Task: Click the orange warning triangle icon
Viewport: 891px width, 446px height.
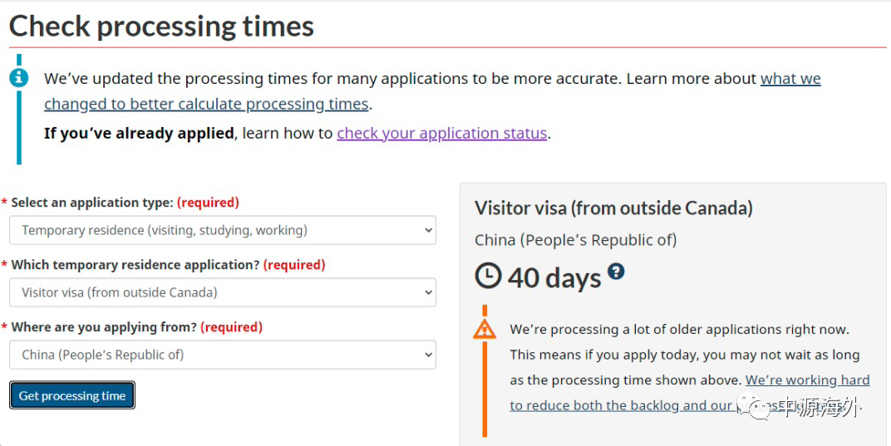Action: (485, 329)
